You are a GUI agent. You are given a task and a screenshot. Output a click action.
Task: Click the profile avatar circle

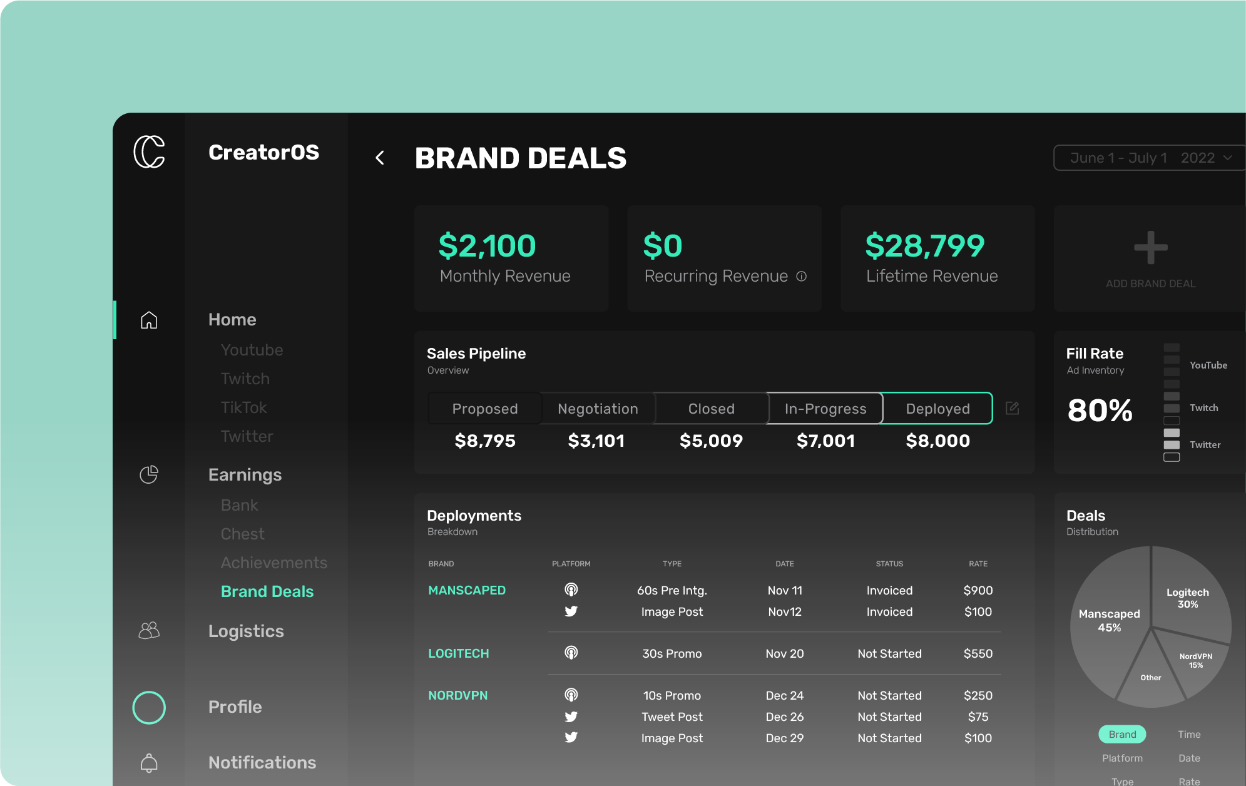point(149,708)
